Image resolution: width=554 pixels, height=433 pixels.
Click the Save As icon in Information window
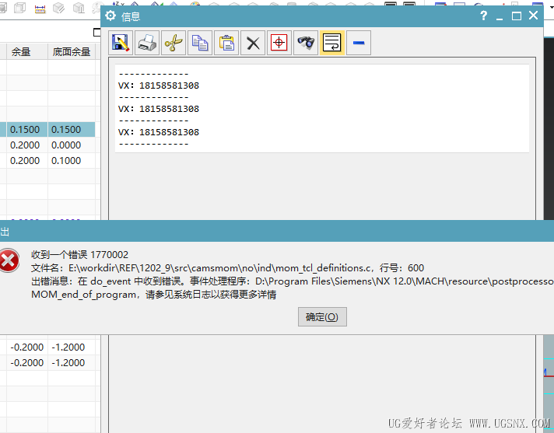pos(121,43)
